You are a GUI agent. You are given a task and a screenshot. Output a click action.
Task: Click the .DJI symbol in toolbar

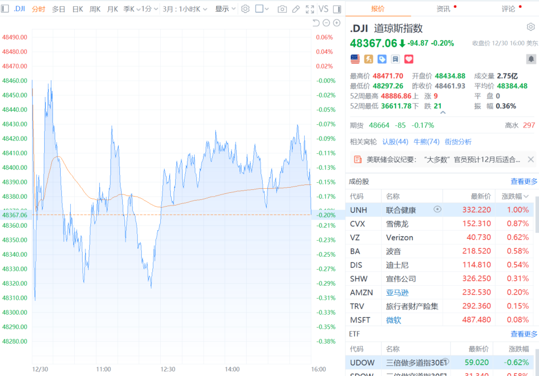click(19, 8)
